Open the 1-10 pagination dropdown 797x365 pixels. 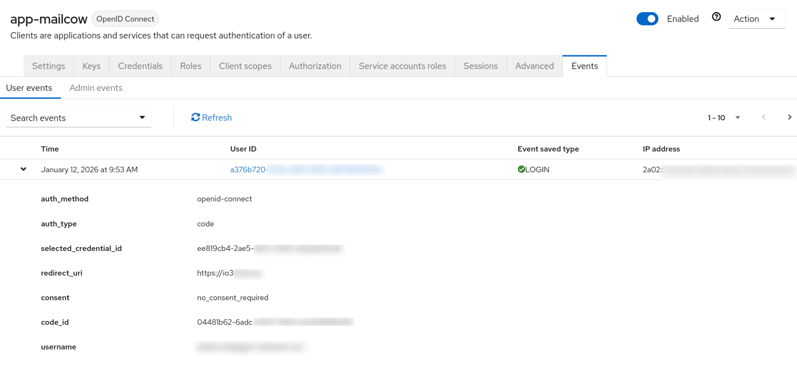tap(737, 117)
